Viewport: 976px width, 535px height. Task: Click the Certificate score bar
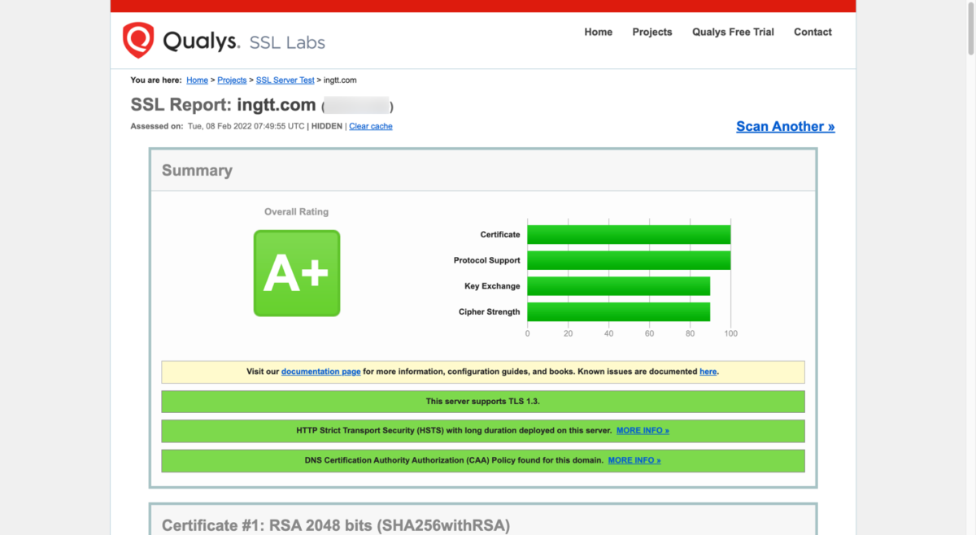pos(629,234)
